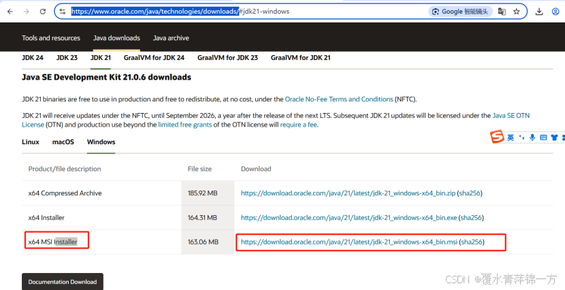Select the JDK 21 tab
This screenshot has height=290, width=565.
pos(101,58)
